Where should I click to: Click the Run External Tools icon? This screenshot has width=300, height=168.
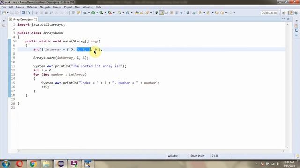[x=110, y=13]
